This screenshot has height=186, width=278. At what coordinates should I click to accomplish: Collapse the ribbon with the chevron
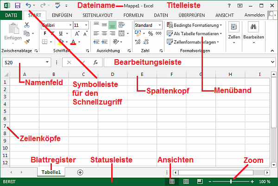tap(272, 51)
